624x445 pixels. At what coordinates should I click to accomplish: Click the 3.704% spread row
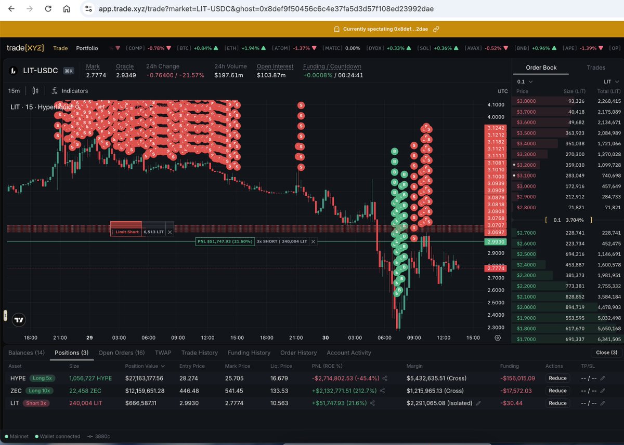568,220
